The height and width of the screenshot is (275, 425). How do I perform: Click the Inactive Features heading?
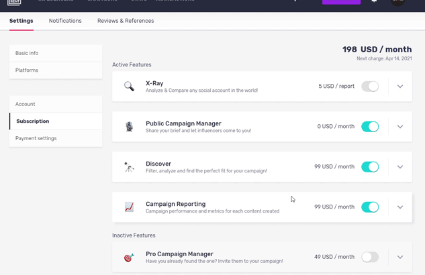click(134, 235)
